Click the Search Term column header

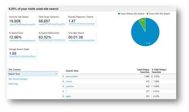[x=72, y=71]
